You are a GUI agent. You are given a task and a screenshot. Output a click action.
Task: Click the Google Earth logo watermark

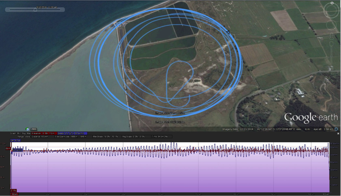[311, 117]
